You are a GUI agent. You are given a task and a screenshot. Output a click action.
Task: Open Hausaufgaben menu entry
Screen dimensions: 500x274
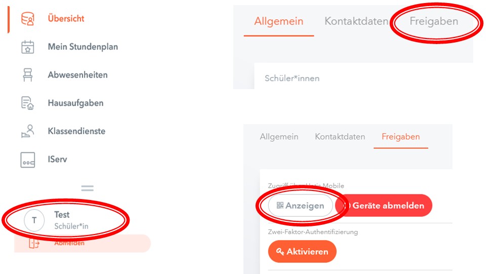pos(75,103)
